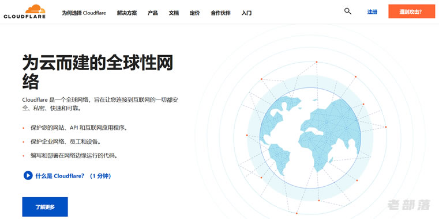The width and height of the screenshot is (439, 219).
Task: Go to 文档 in navigation
Action: tap(174, 13)
